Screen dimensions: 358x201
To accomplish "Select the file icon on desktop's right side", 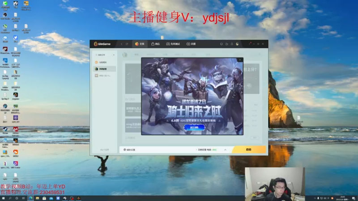I will [298, 119].
